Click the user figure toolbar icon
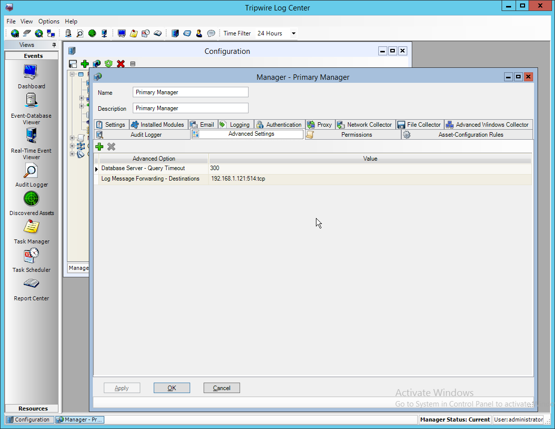 tap(199, 33)
